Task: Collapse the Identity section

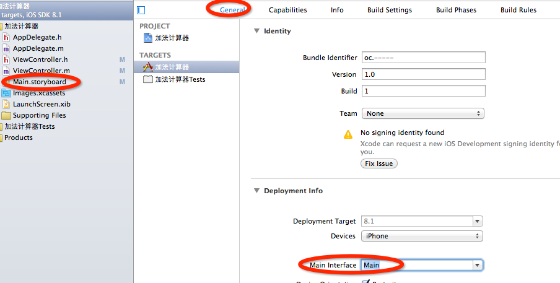Action: coord(256,31)
